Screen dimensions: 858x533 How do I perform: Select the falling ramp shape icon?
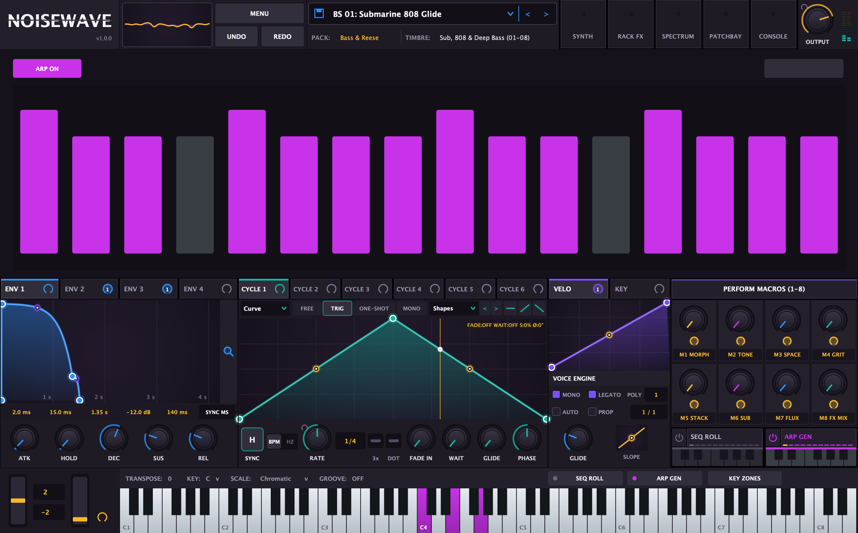click(x=539, y=308)
